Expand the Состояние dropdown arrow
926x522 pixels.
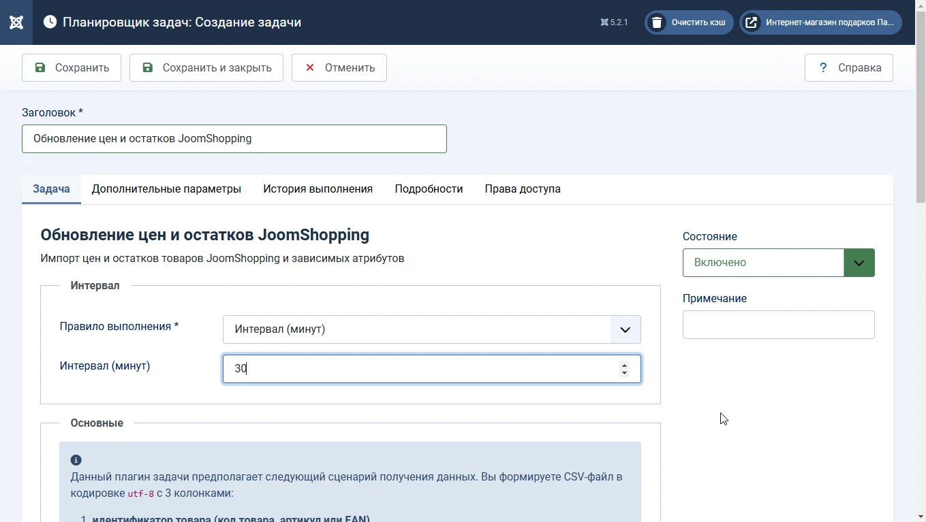click(x=859, y=263)
